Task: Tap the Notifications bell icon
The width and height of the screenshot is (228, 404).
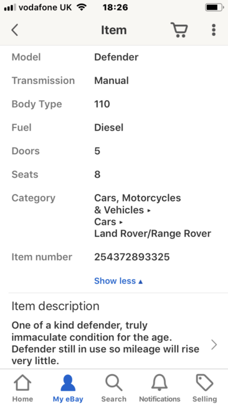Action: 159,383
